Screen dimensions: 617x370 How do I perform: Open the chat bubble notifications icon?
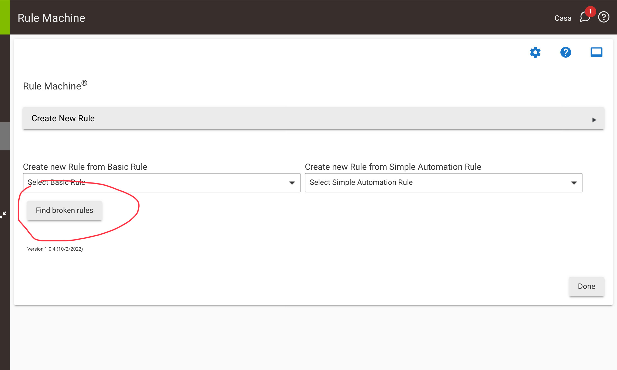(584, 18)
